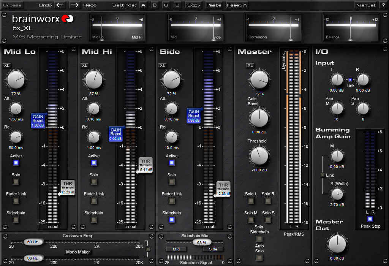The height and width of the screenshot is (266, 389).
Task: Click the Side sidechain mix button
Action: [x=213, y=249]
